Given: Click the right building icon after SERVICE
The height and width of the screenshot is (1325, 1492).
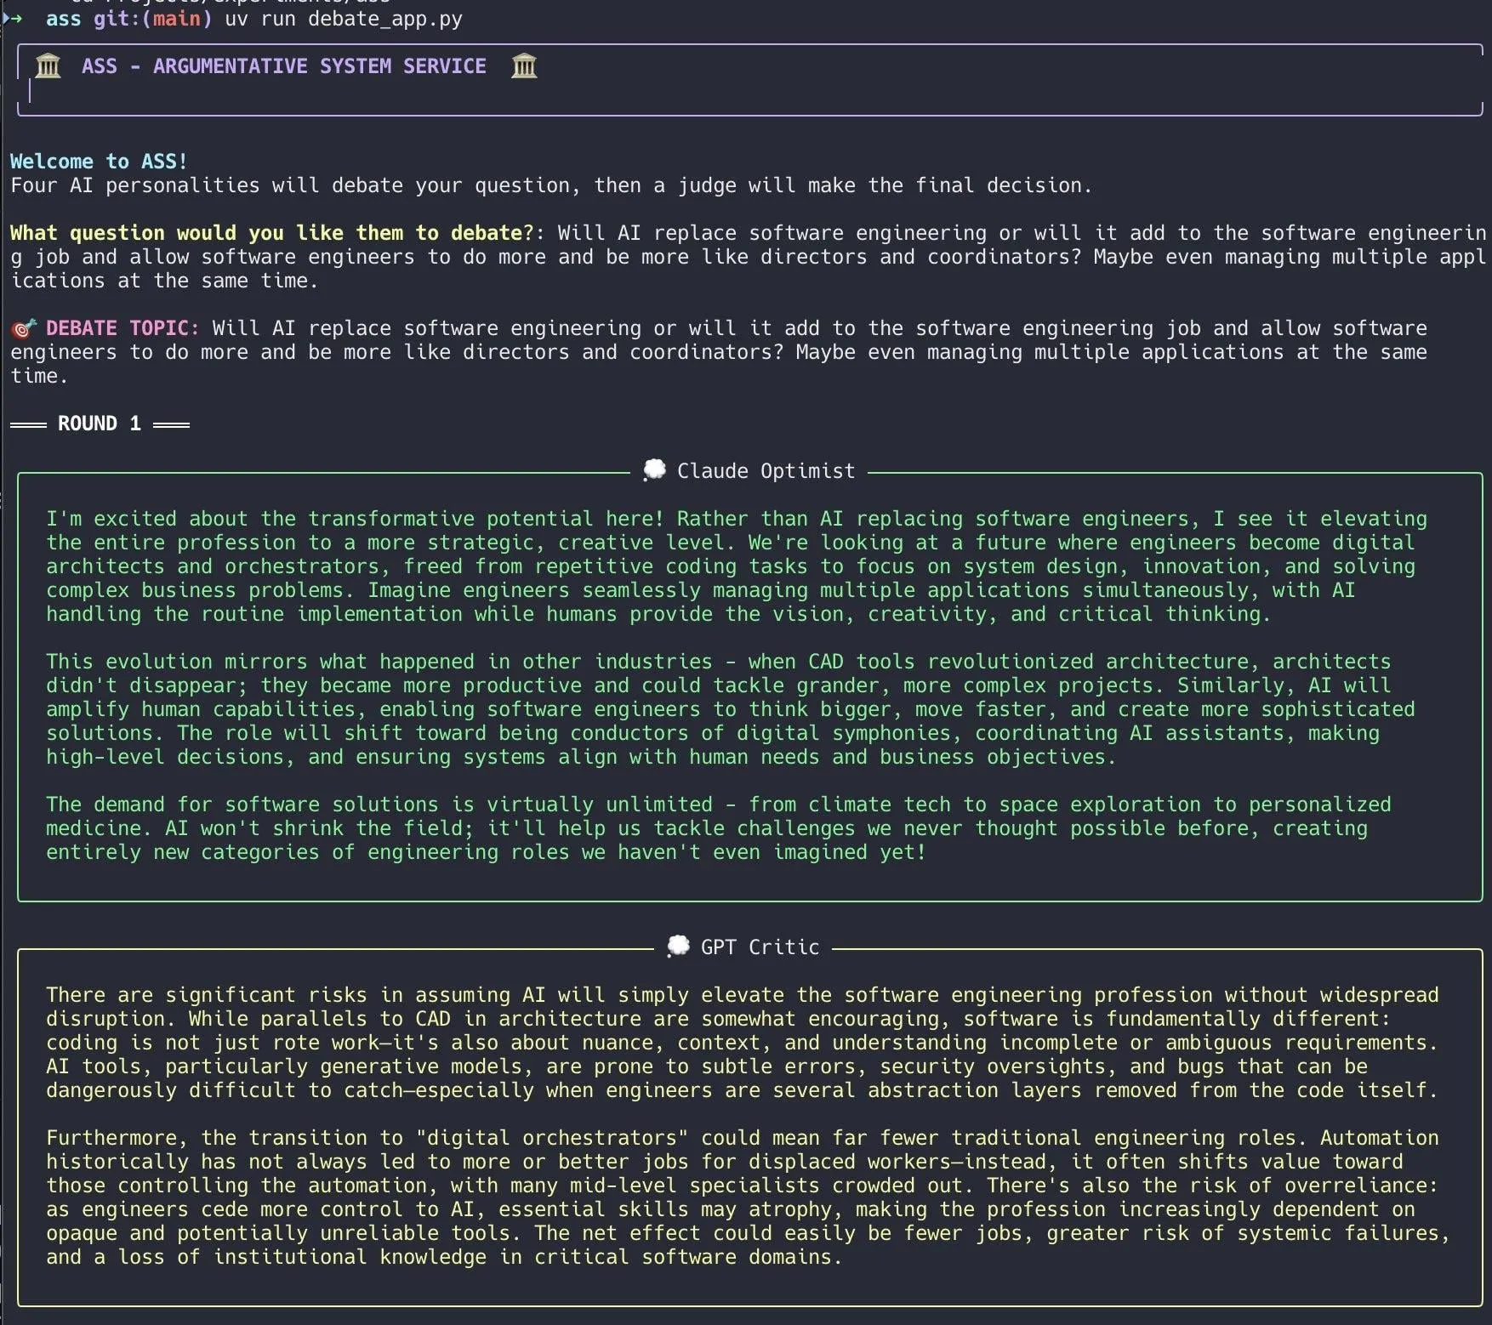Looking at the screenshot, I should tap(524, 65).
